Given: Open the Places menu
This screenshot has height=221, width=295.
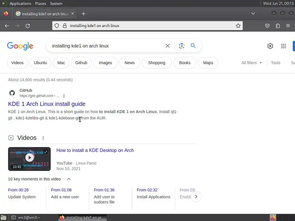Looking at the screenshot, I should 40,3.
